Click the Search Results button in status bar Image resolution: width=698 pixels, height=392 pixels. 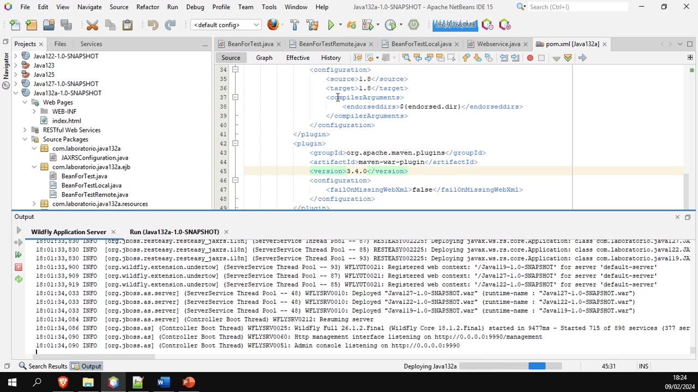43,366
